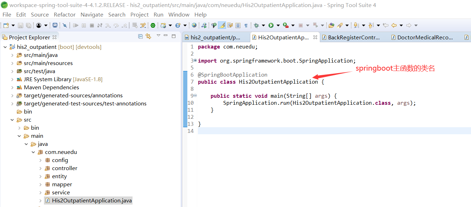Click Last Edit Location arrow icon
Viewport: 471px width, 207px height.
coord(386,25)
